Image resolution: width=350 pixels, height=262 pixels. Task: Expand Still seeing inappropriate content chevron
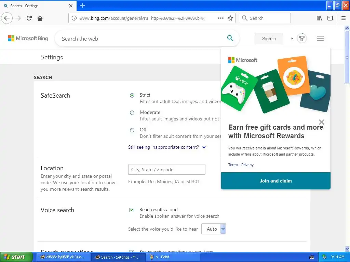(x=204, y=147)
